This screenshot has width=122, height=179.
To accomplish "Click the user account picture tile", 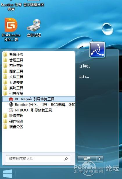I will coord(97,50).
